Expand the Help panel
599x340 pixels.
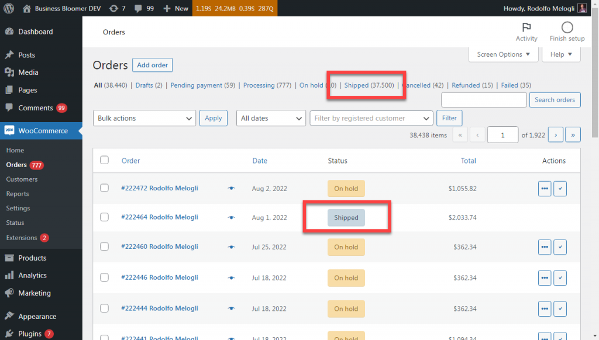click(561, 54)
